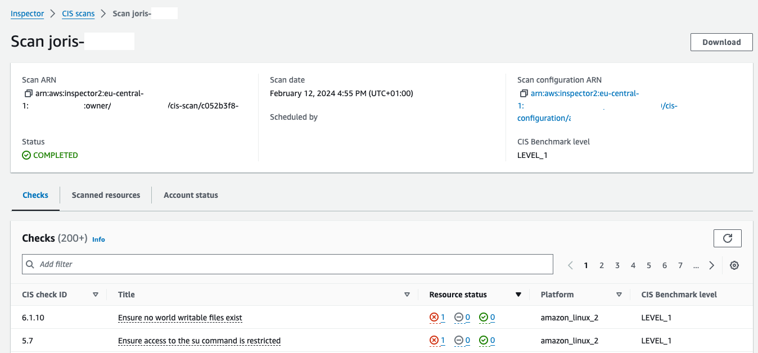Go to next page with right chevron
The image size is (758, 353).
coord(712,265)
